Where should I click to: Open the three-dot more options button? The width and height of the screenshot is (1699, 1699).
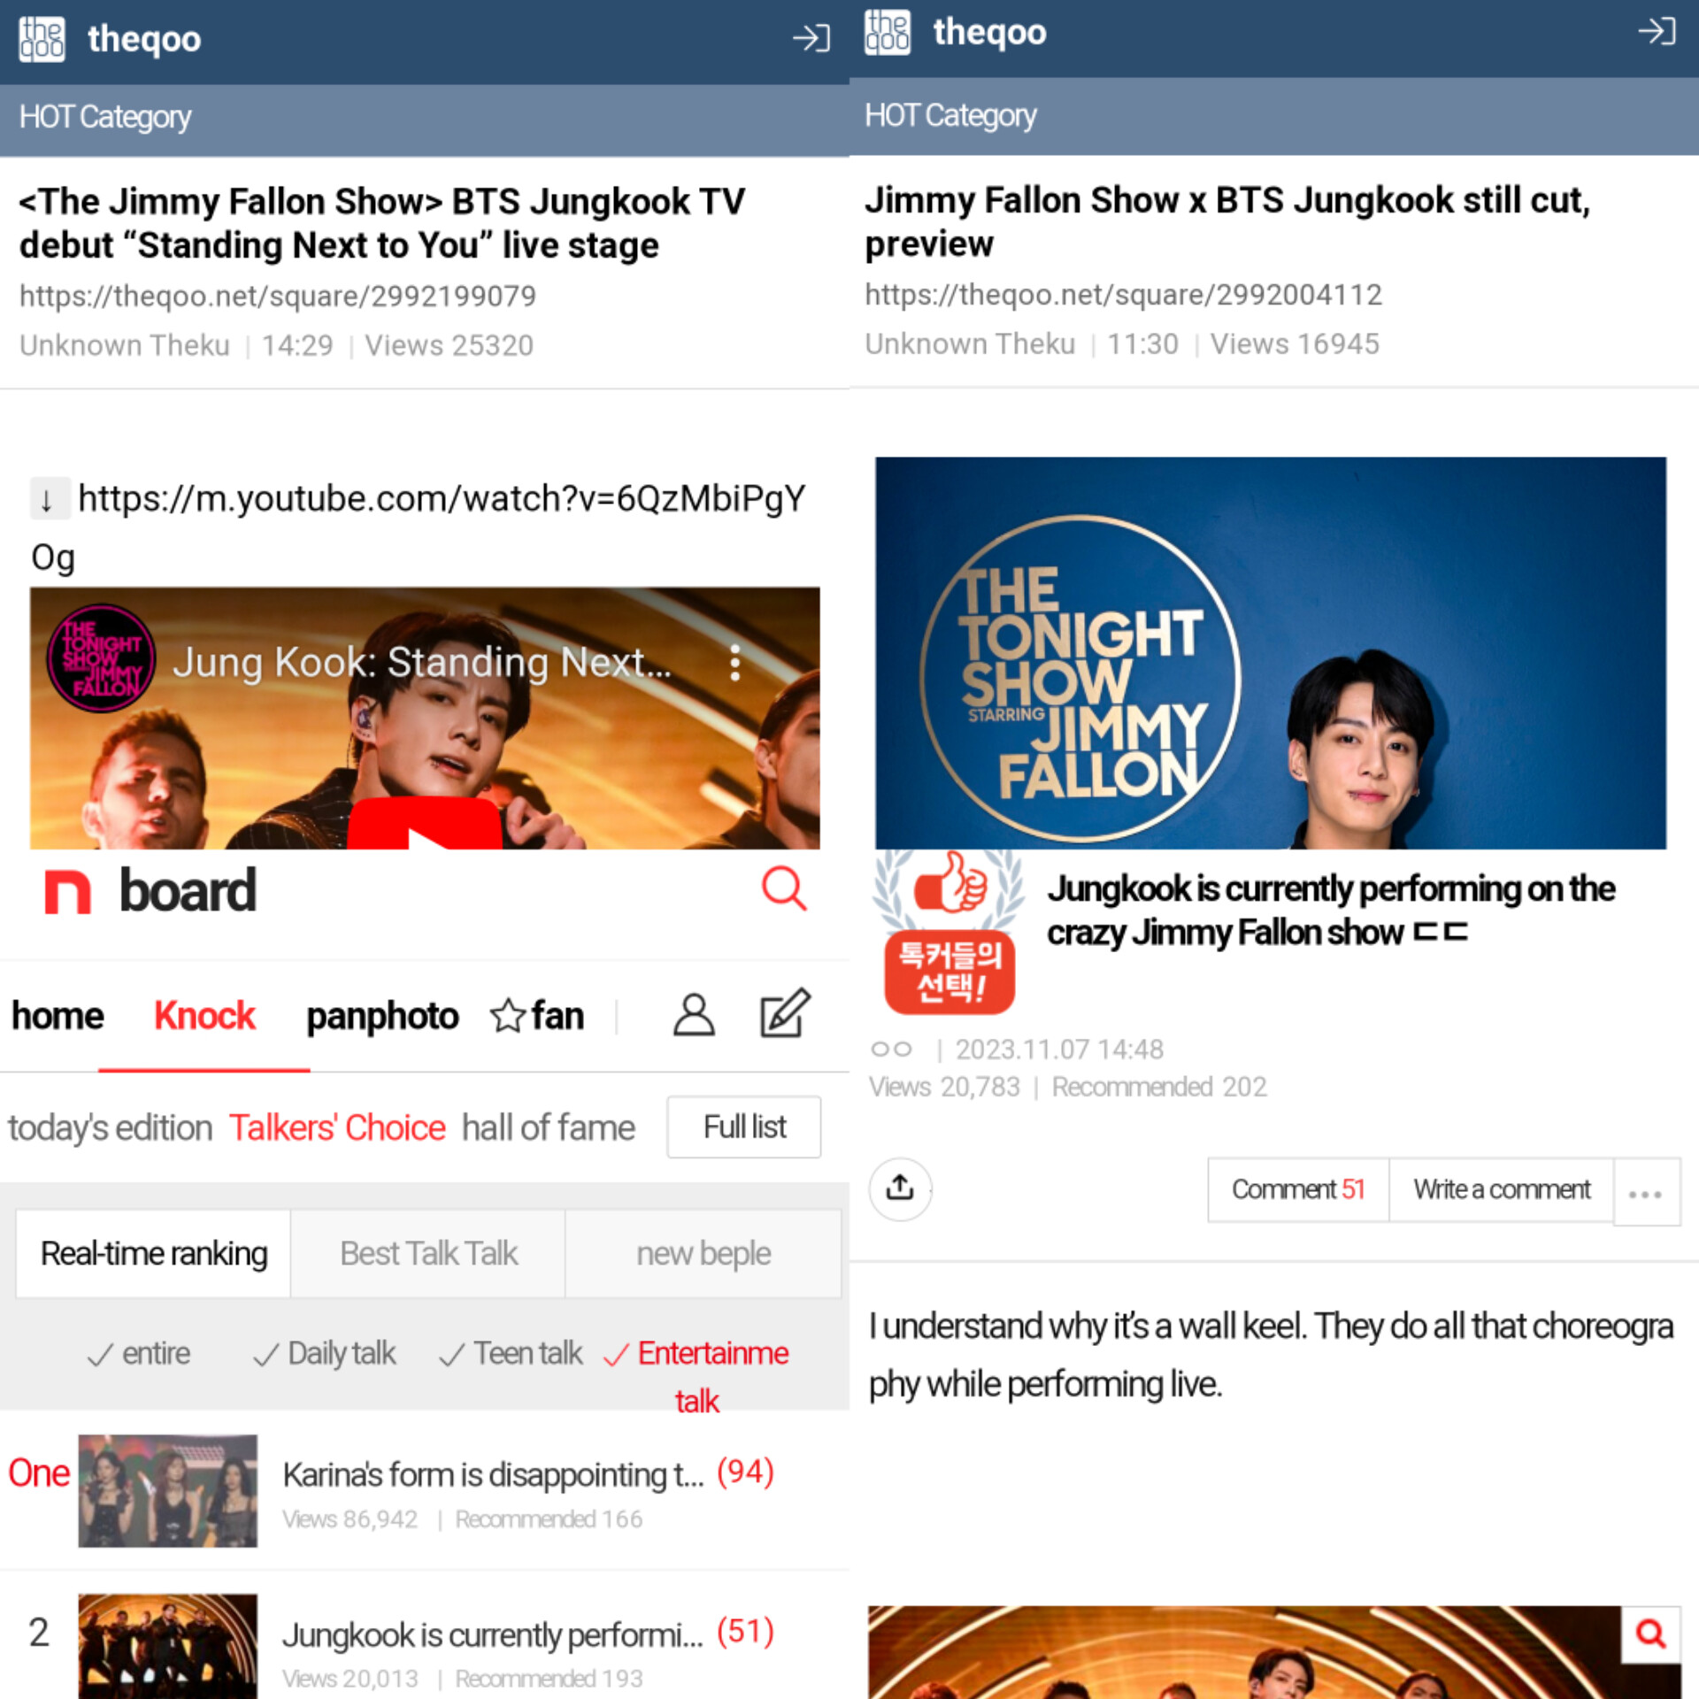pyautogui.click(x=1645, y=1194)
